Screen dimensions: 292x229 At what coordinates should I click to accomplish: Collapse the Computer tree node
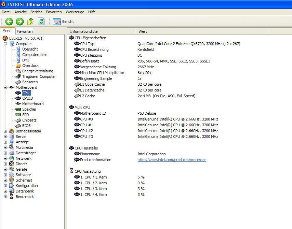pyautogui.click(x=5, y=44)
